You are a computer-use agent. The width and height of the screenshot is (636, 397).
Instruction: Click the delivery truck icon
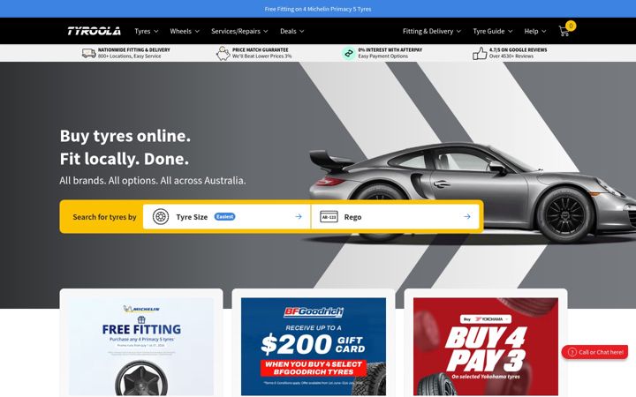coord(89,53)
